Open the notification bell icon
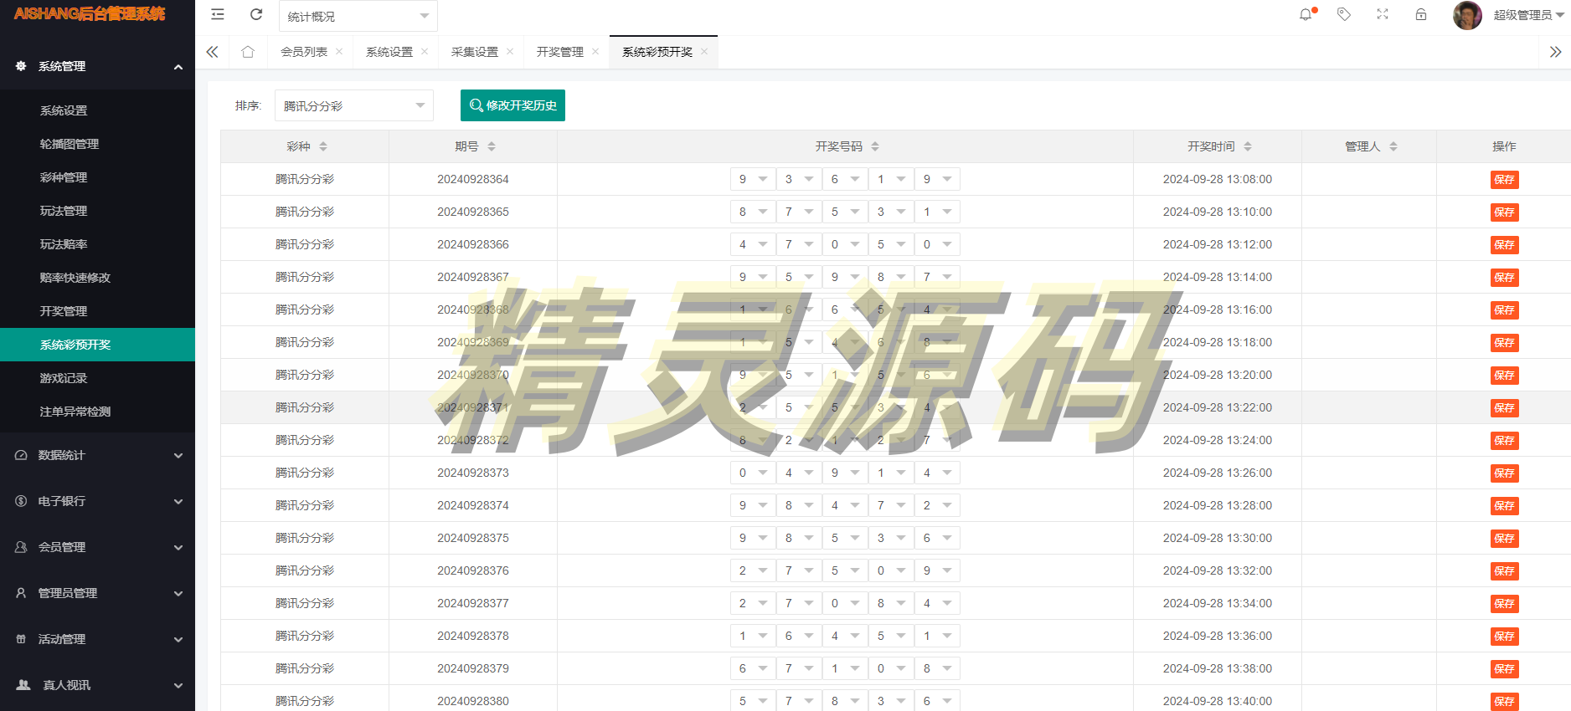 tap(1306, 14)
